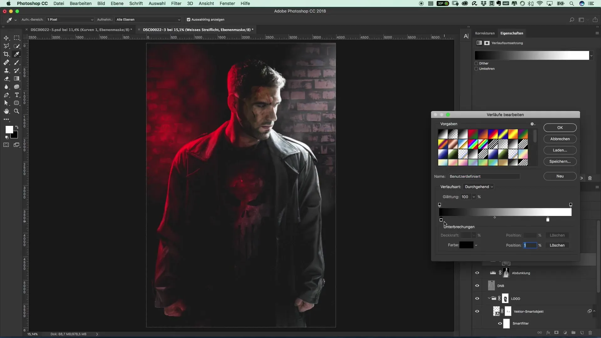
Task: Collapse the LOGO group
Action: 489,298
